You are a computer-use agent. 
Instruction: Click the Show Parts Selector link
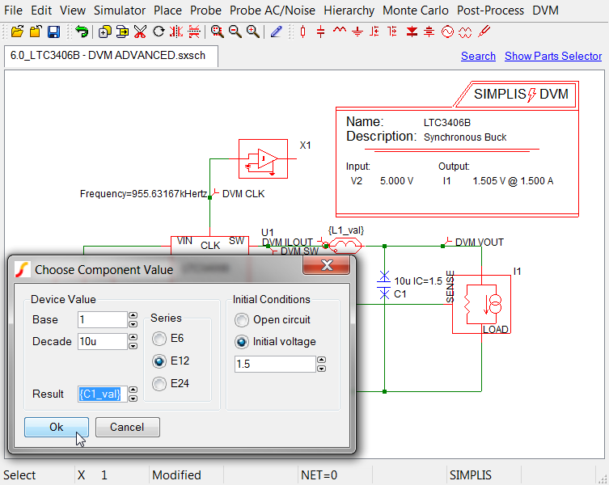click(x=553, y=56)
